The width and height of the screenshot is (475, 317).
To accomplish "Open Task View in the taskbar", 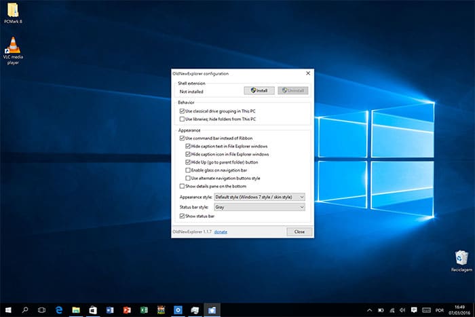I will point(41,310).
